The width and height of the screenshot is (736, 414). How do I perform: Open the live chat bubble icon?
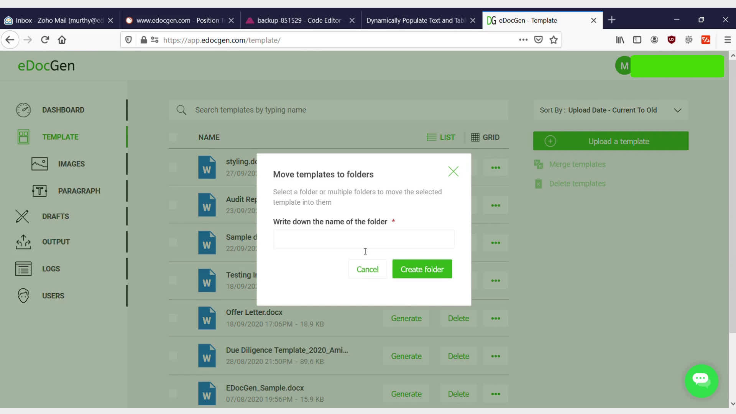(701, 380)
